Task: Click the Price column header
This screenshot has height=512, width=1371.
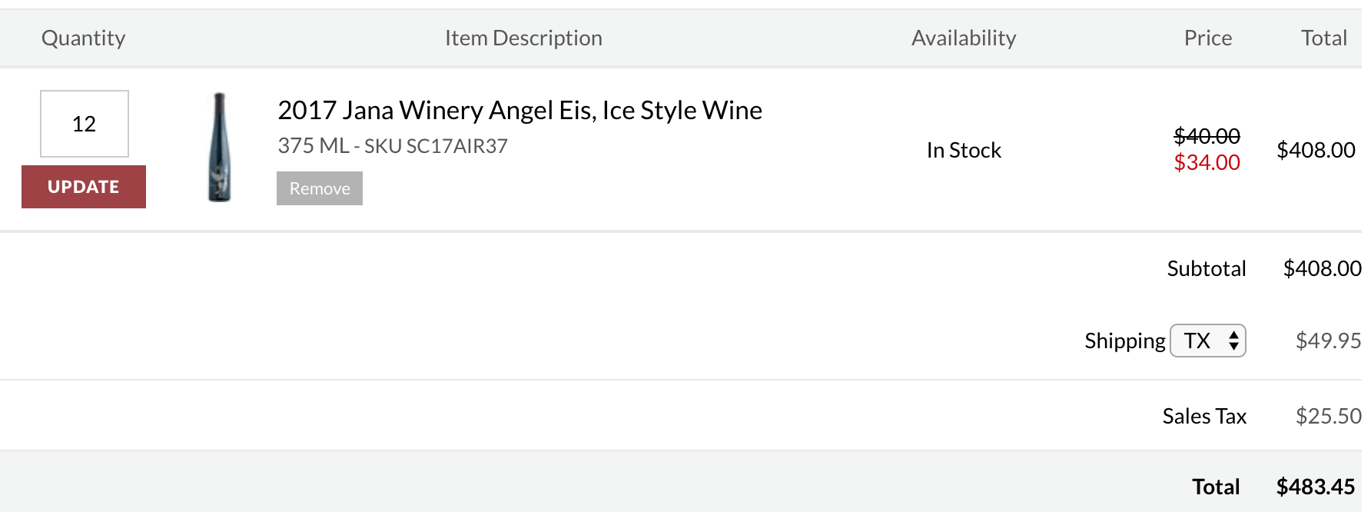Action: point(1208,38)
